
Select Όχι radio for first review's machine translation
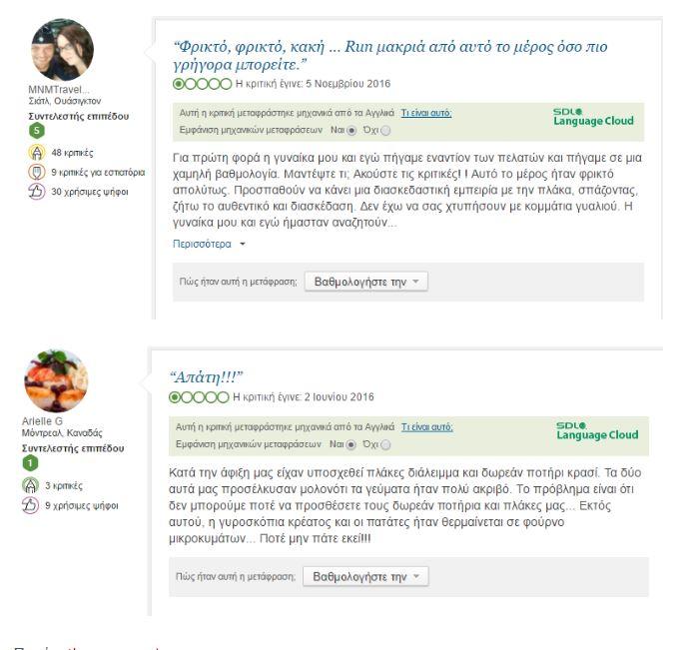click(x=385, y=130)
